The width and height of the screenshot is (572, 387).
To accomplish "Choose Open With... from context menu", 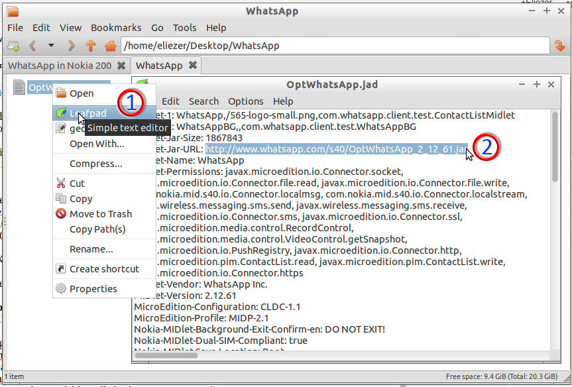I will click(104, 144).
